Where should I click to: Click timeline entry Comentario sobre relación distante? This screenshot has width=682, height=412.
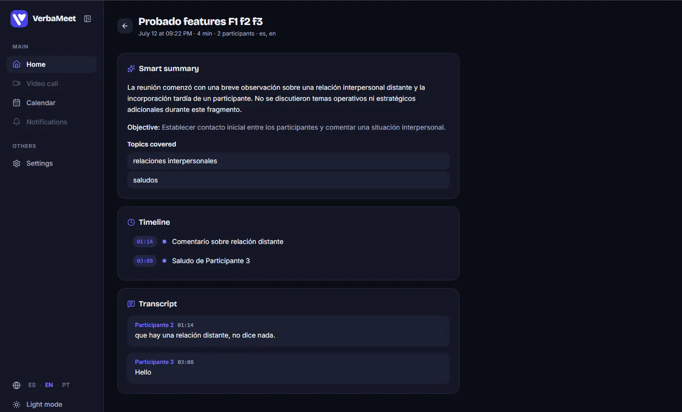click(228, 242)
